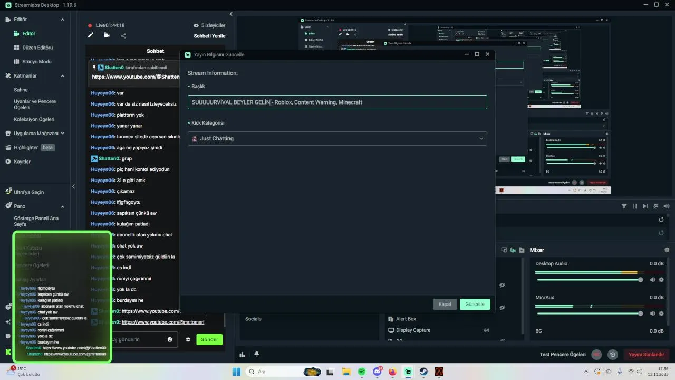Click the pencil edit stream info icon
675x380 pixels.
click(x=91, y=35)
